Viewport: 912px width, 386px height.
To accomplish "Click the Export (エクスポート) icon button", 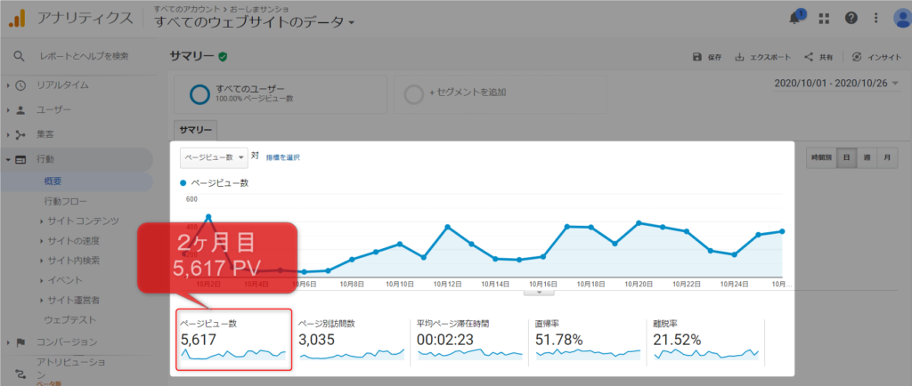I will pos(762,57).
